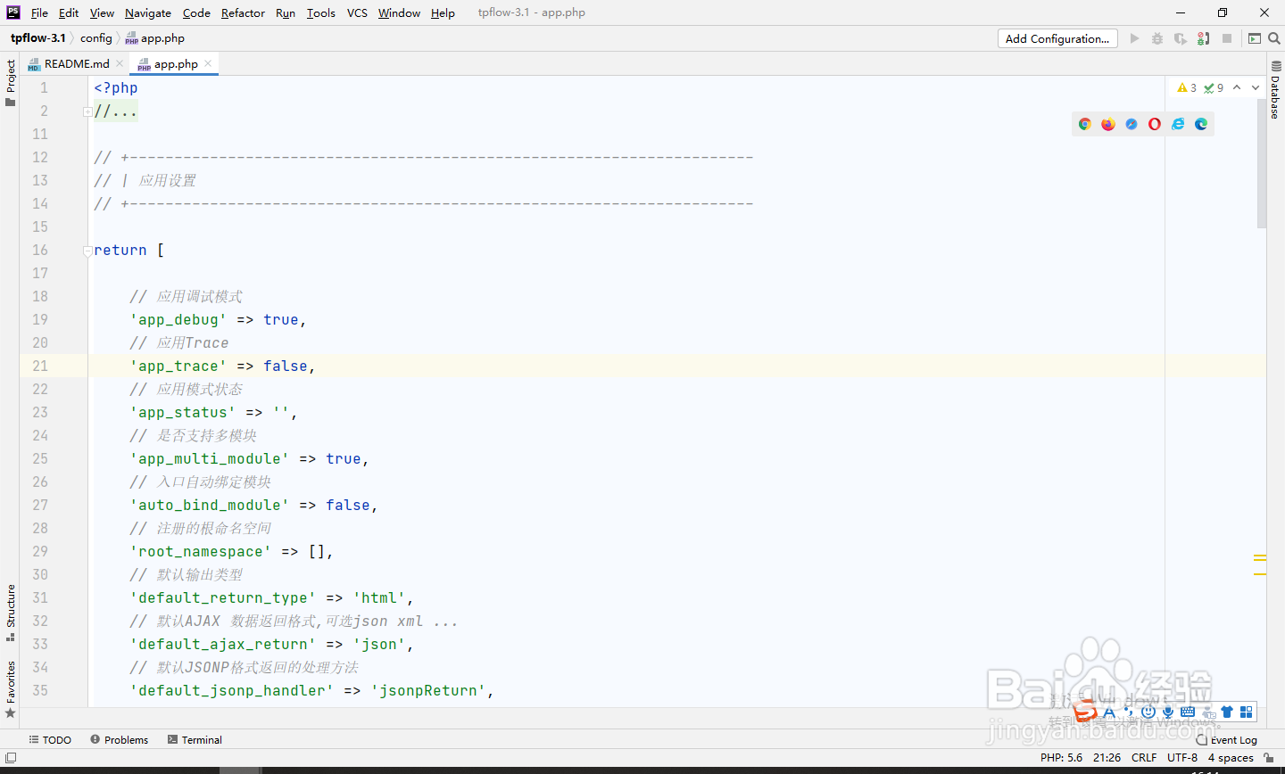
Task: Open the Problems tool window
Action: tap(120, 740)
